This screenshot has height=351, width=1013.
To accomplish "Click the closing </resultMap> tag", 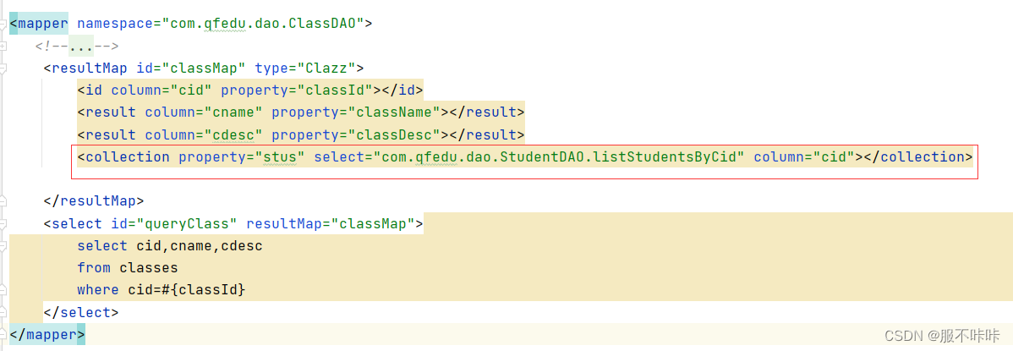I will 94,201.
